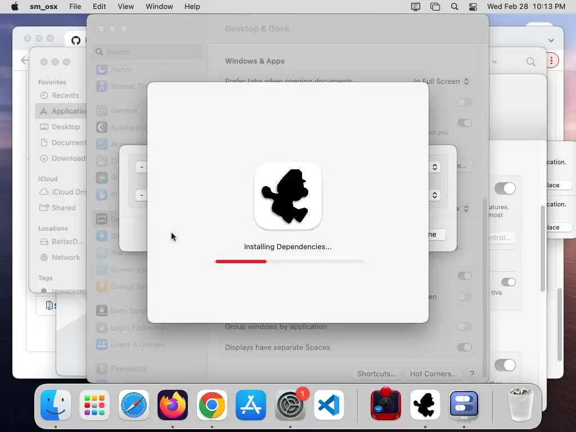This screenshot has height=432, width=576.
Task: Click the upper minus button in the dialog
Action: click(x=142, y=167)
